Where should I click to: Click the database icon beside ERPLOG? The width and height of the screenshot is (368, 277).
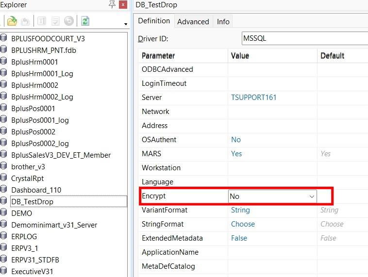[3, 236]
